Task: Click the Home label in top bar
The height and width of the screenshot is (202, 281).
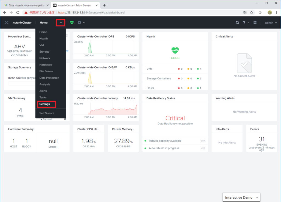Action: [44, 22]
